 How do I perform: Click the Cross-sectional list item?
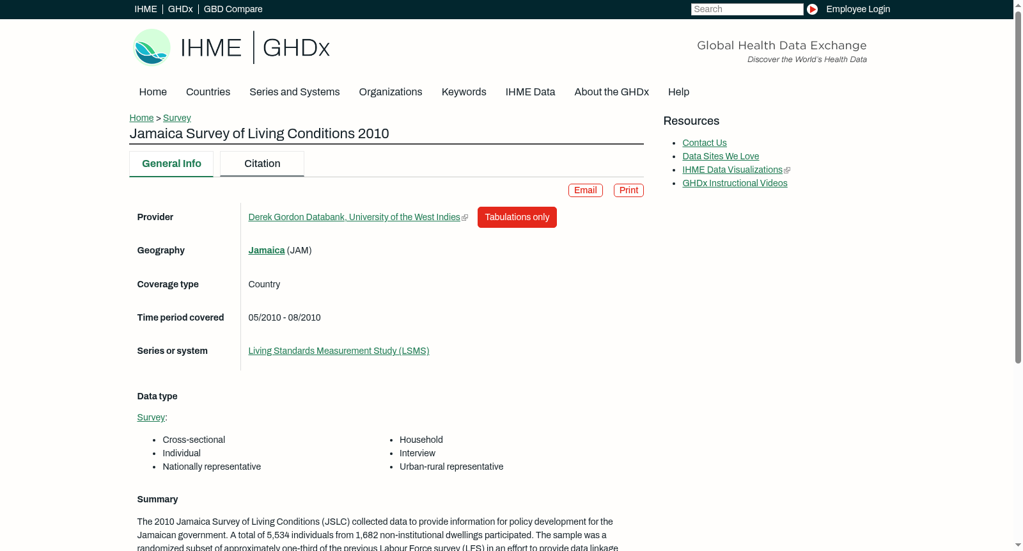[194, 440]
